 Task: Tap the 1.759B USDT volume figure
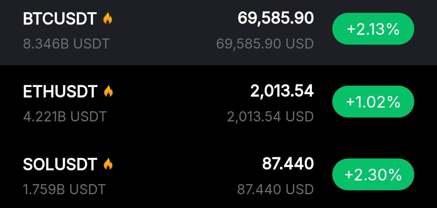pos(64,189)
